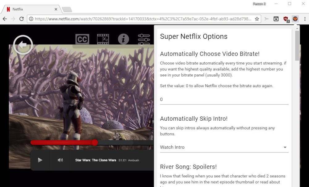Open the episode info icon
The width and height of the screenshot is (309, 187).
pos(123,39)
